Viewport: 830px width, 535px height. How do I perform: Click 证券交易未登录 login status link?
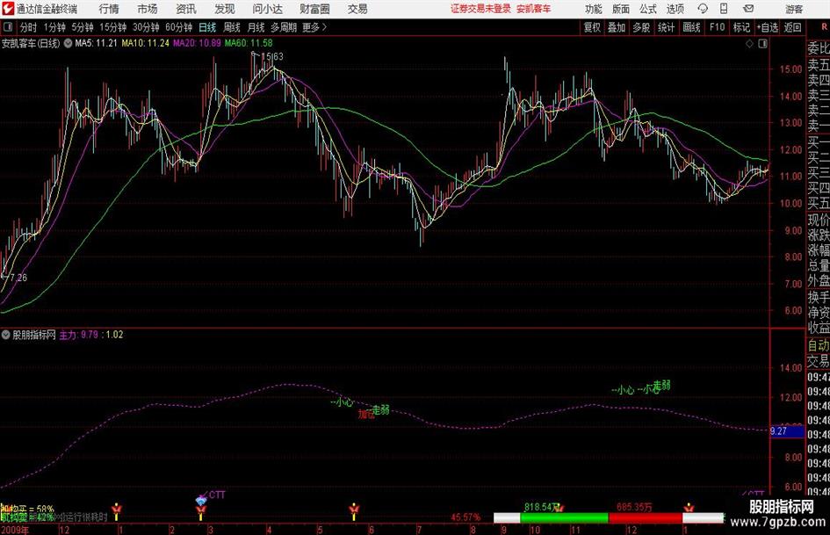pyautogui.click(x=480, y=9)
